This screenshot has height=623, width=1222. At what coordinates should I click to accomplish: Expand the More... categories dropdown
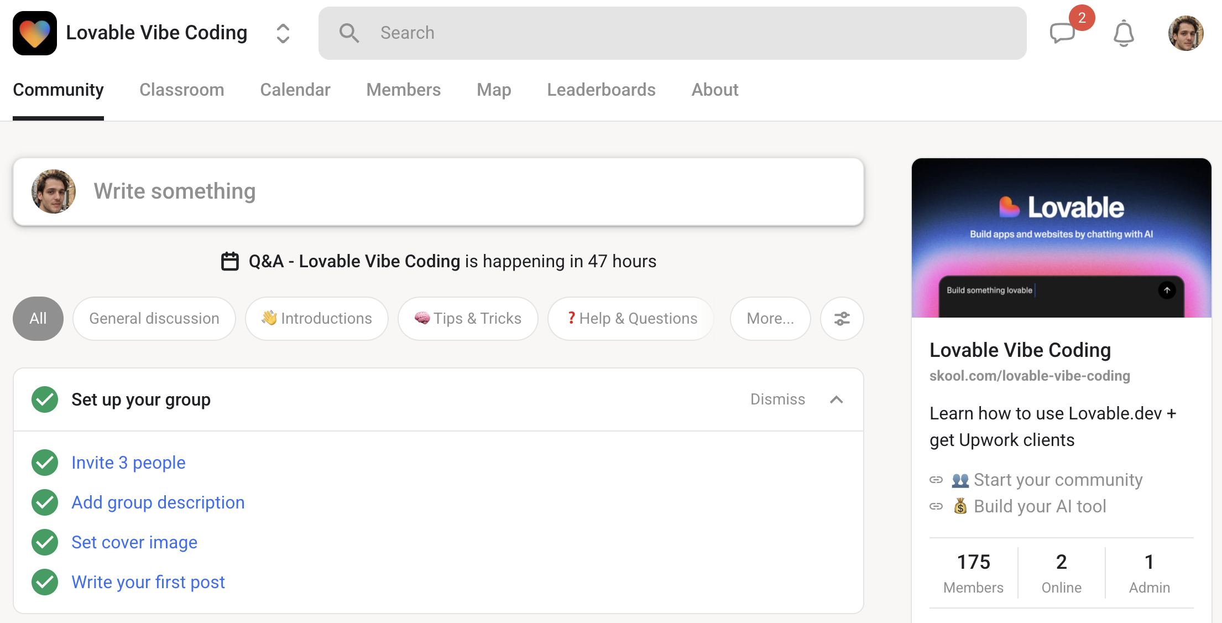(770, 319)
